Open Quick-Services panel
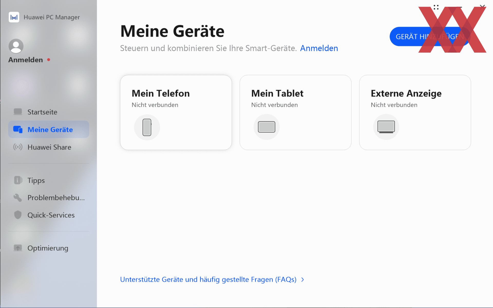The height and width of the screenshot is (308, 493). (x=51, y=215)
